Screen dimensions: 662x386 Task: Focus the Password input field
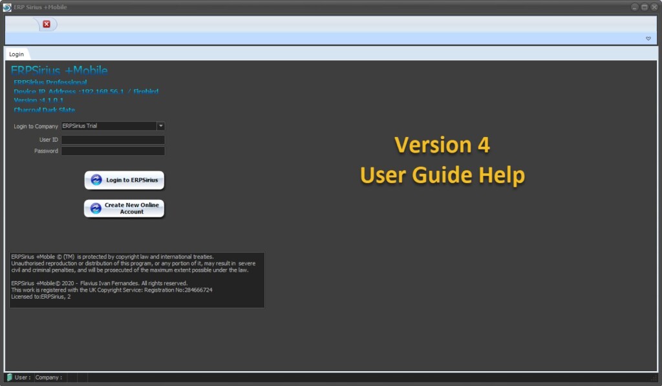point(112,151)
